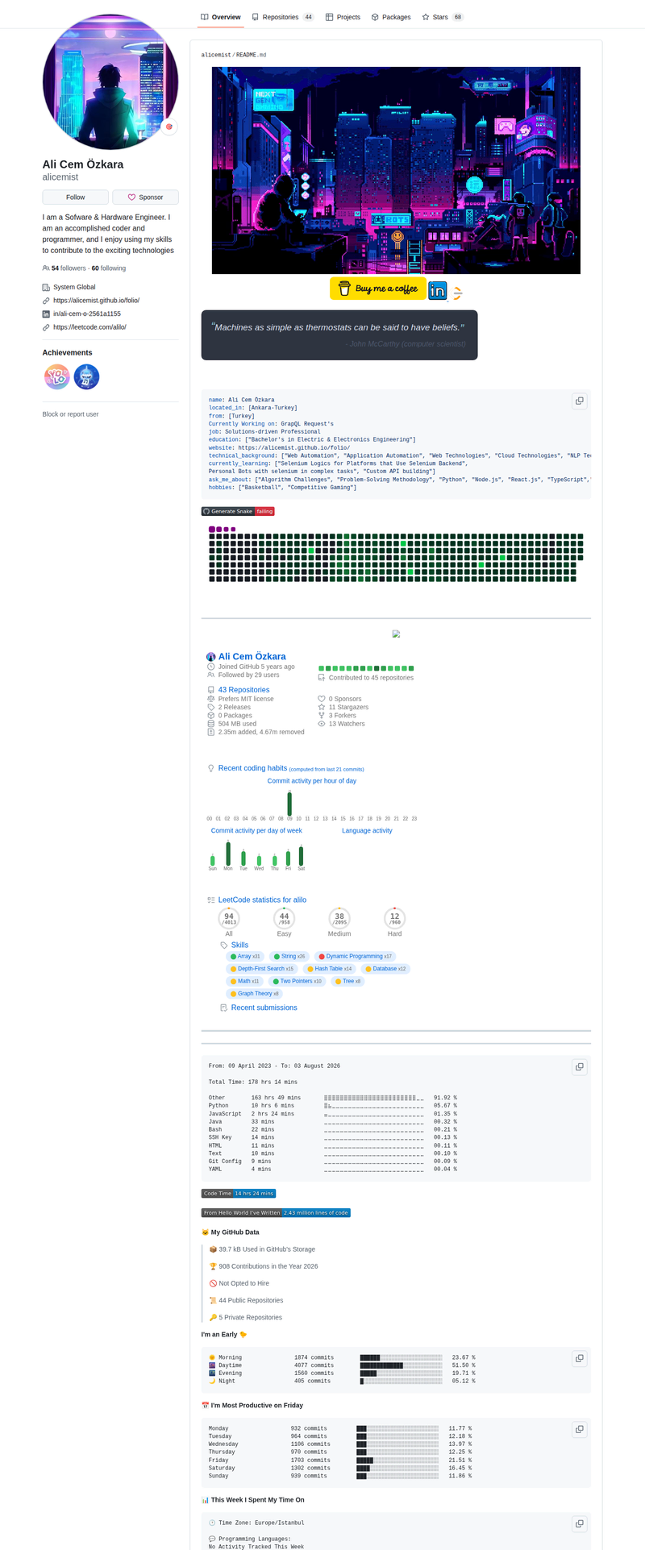Viewport: 645px width, 1550px height.
Task: Click the Array x31 skill tag
Action: pyautogui.click(x=245, y=957)
